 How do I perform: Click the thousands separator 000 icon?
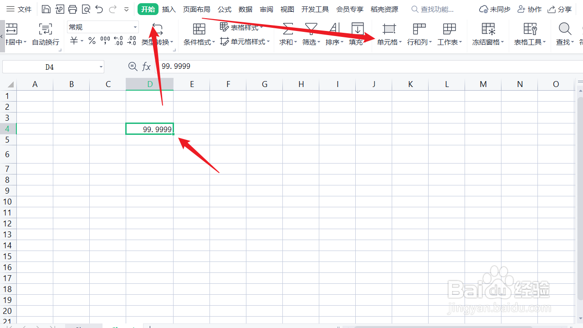[x=105, y=41]
